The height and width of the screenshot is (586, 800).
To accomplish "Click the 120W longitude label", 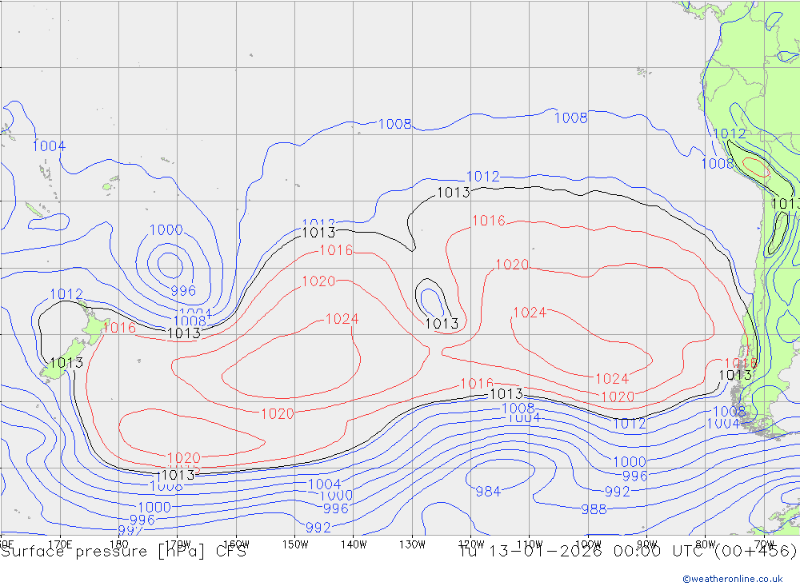I will pos(471,544).
